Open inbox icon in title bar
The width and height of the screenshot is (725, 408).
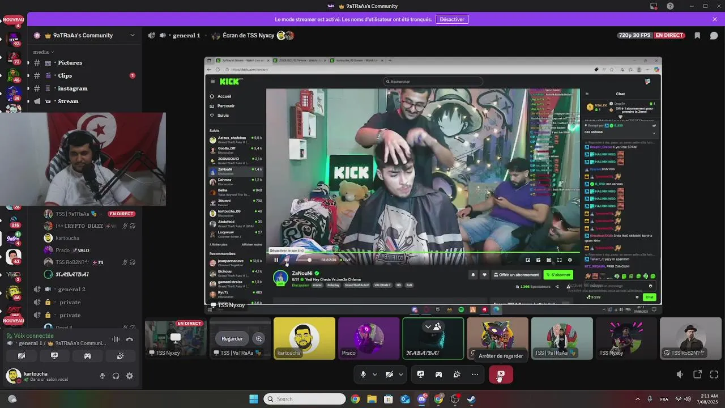click(654, 6)
